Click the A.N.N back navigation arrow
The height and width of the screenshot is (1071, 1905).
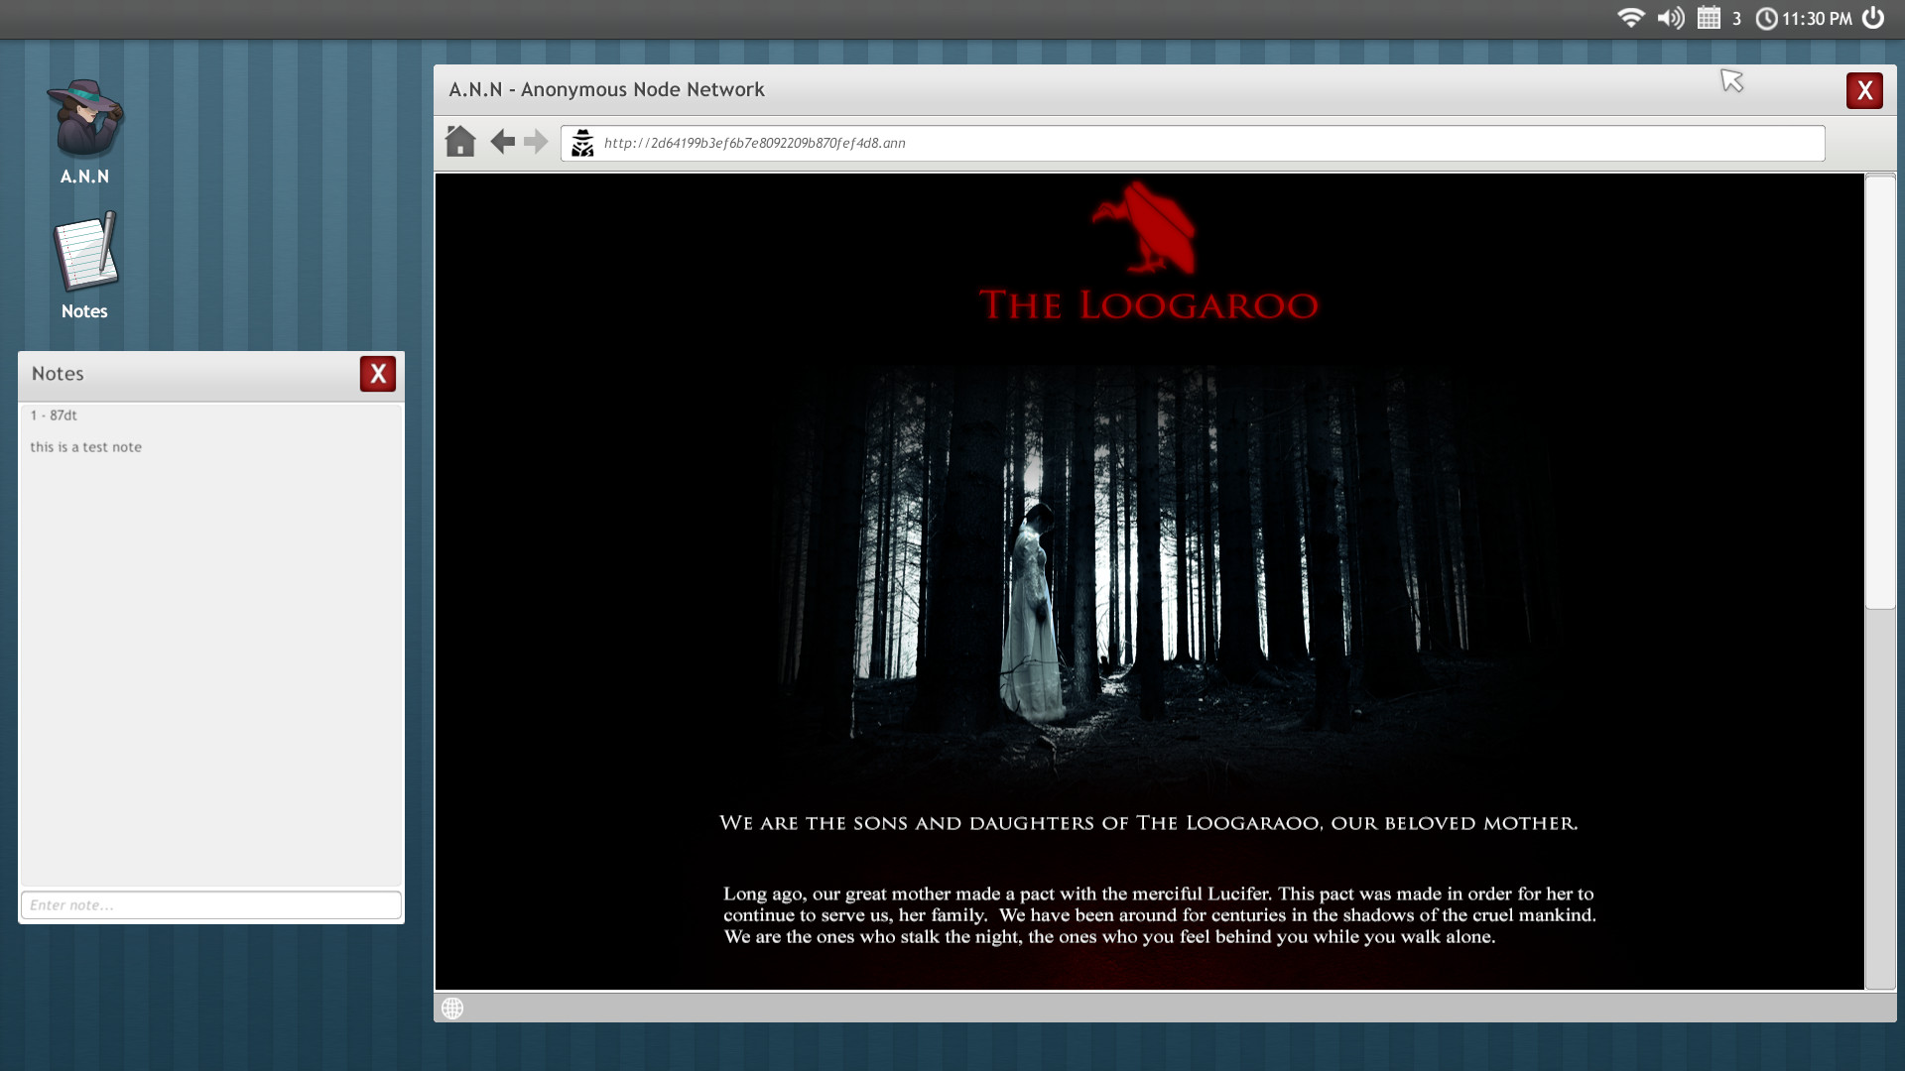point(502,141)
